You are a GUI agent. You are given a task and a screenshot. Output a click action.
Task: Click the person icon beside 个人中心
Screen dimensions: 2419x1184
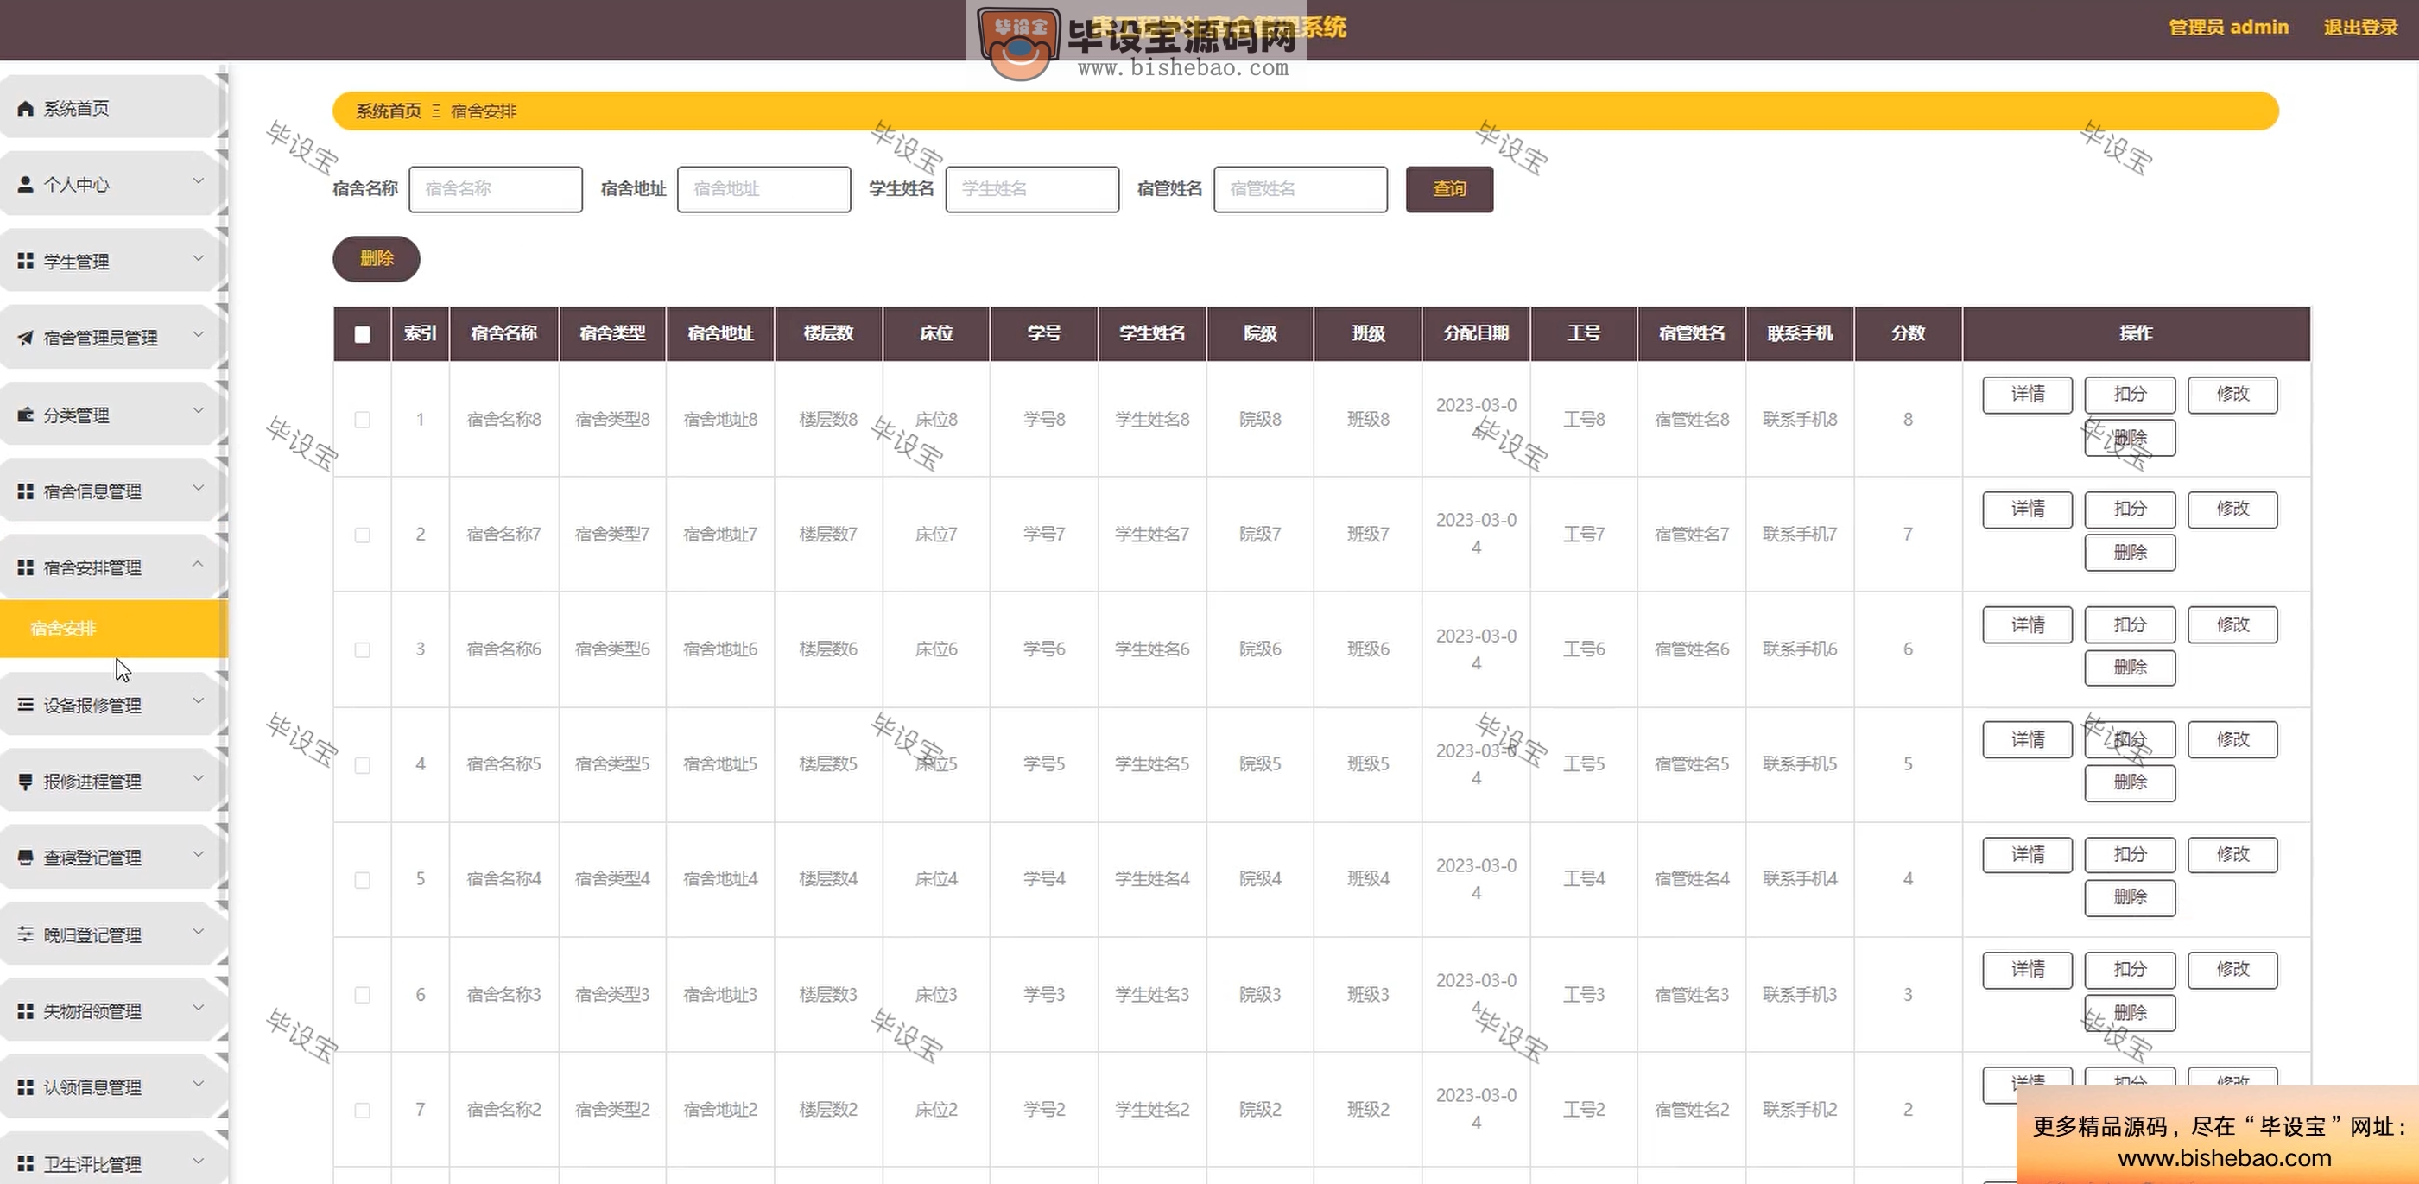pyautogui.click(x=26, y=185)
